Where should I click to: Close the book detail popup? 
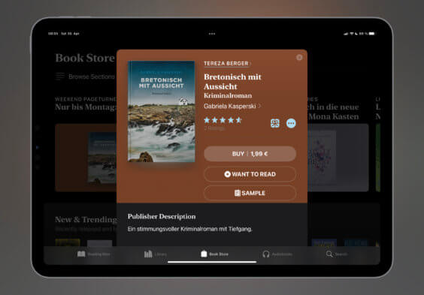[x=299, y=58]
